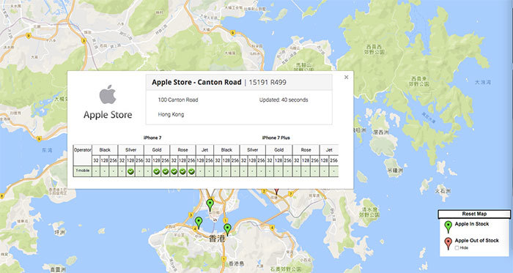Click the Apple Out of Stock legend label

476,240
